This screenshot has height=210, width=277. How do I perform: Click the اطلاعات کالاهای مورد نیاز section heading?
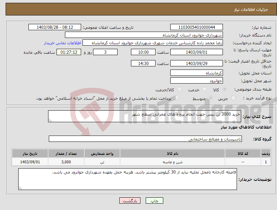click(x=246, y=127)
